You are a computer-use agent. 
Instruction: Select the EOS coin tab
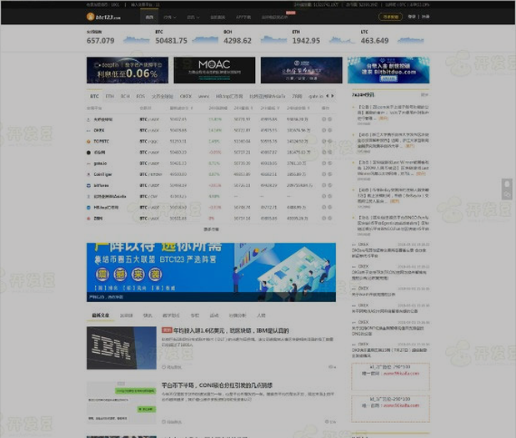pyautogui.click(x=140, y=96)
